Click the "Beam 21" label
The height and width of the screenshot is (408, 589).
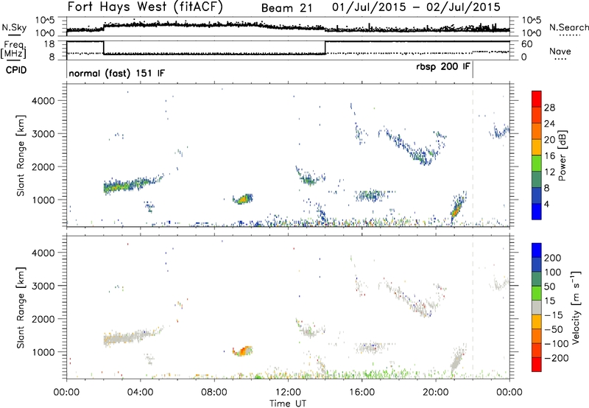coord(286,8)
